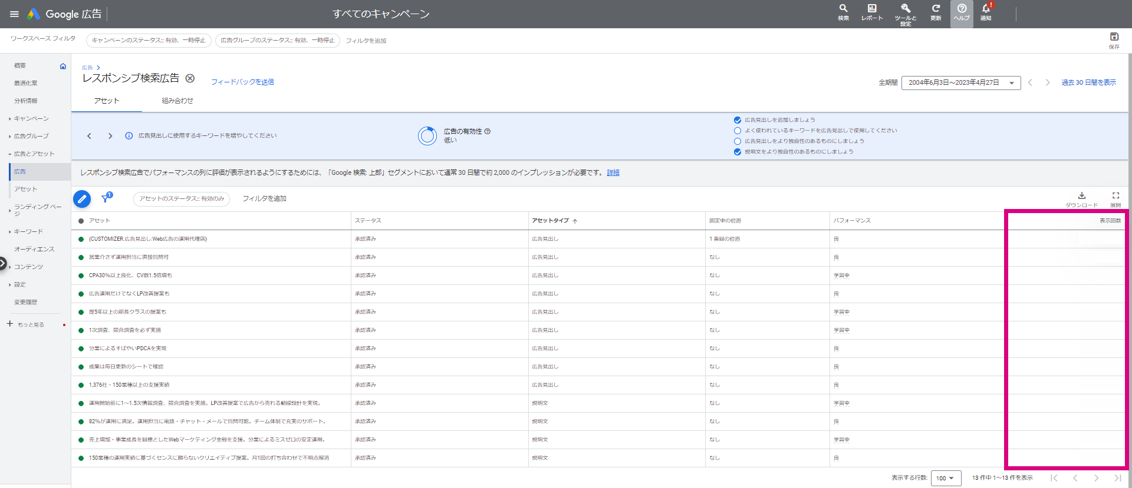Toggle よく使われているキーワード recommendation item
Image resolution: width=1132 pixels, height=488 pixels.
click(x=738, y=131)
